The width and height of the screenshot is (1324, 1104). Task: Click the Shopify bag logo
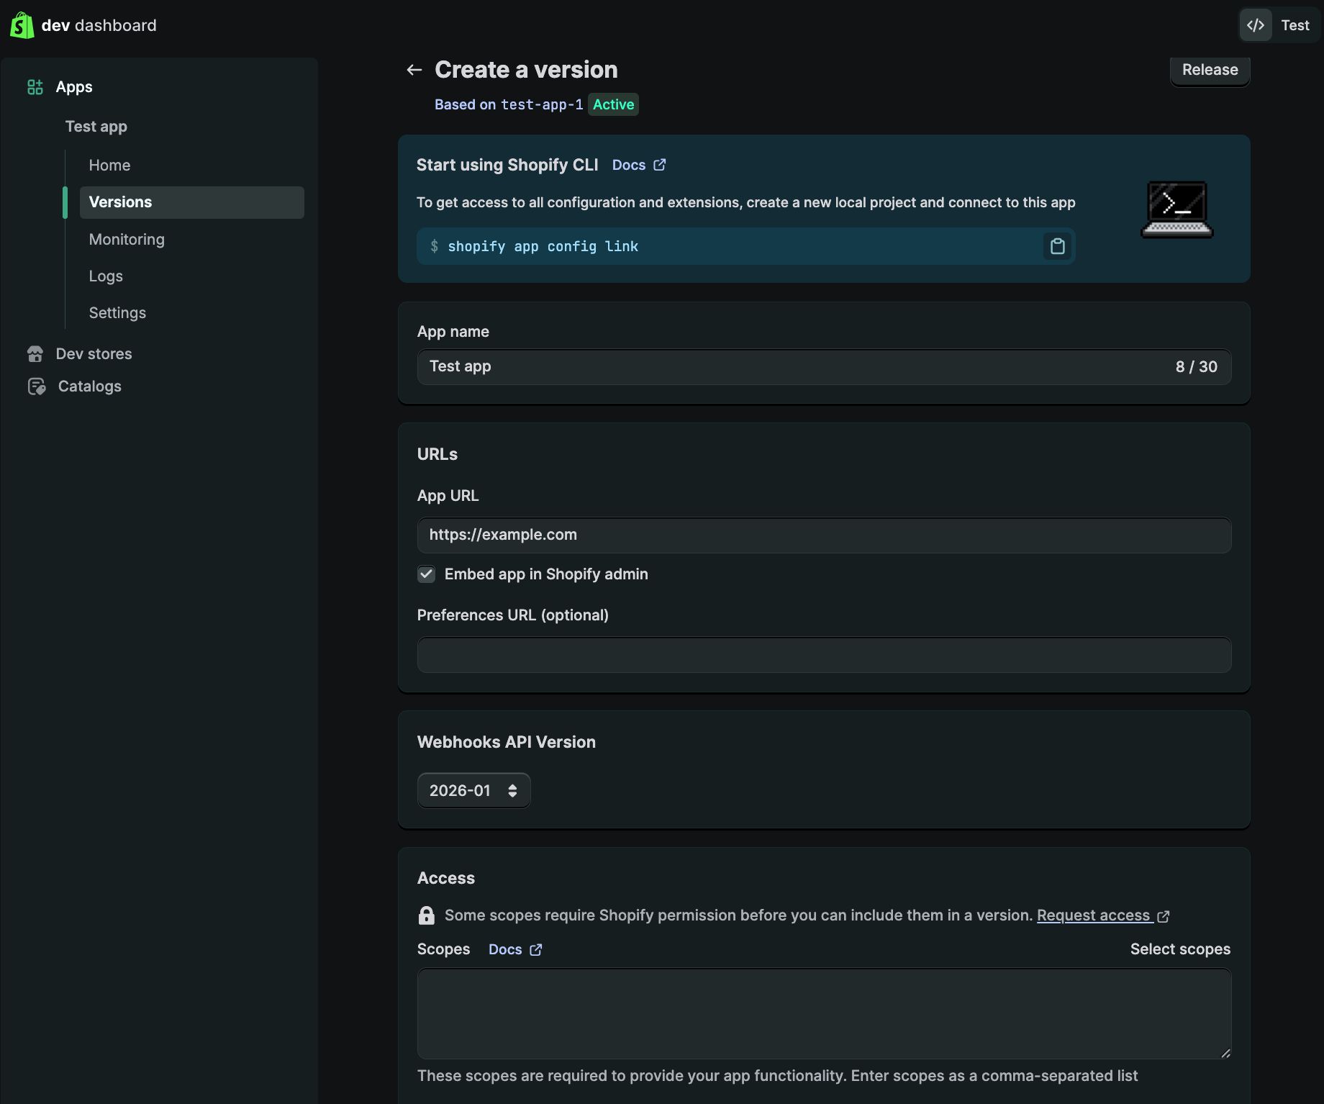22,25
